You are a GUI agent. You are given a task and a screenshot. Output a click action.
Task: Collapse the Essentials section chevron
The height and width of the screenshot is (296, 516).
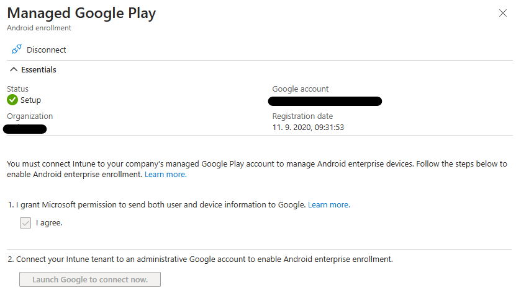[x=14, y=69]
